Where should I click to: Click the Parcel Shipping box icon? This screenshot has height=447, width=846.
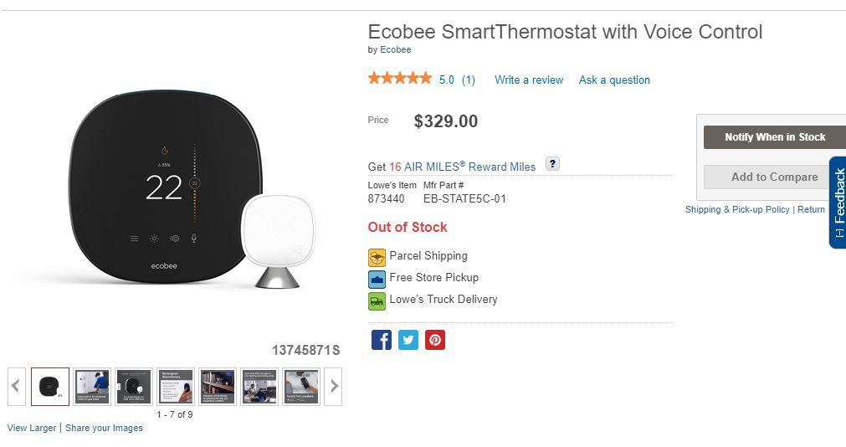tap(377, 257)
